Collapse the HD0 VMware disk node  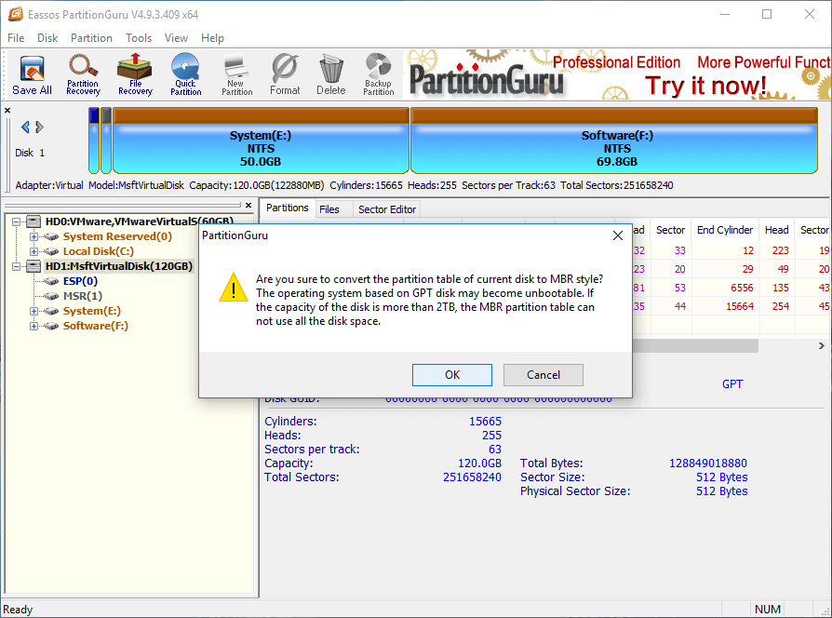pos(17,222)
